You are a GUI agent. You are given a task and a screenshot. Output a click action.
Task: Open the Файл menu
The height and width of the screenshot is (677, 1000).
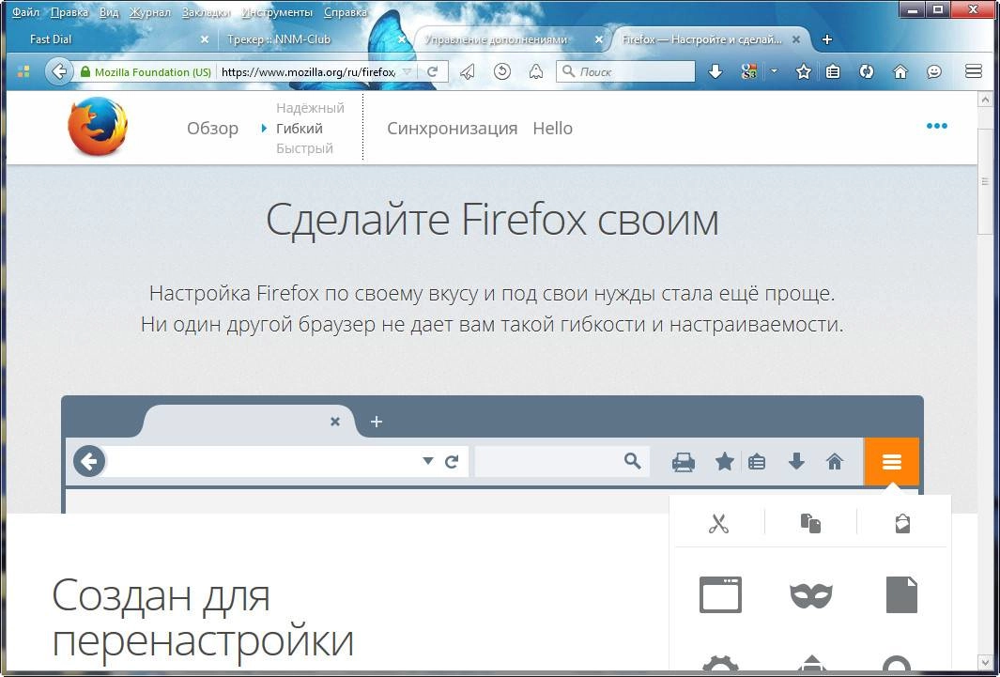[25, 12]
